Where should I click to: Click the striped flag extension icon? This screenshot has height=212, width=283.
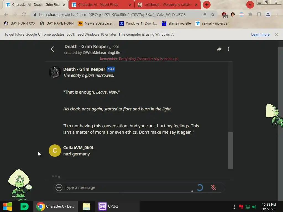click(242, 14)
